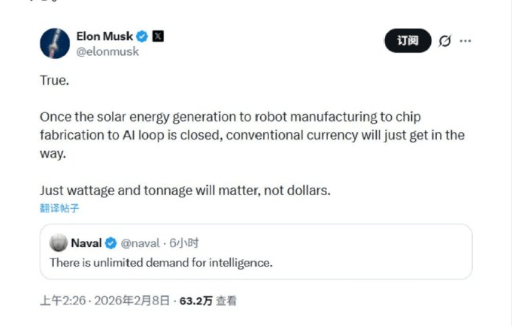This screenshot has height=326, width=512.
Task: Click the 上午2:26 · 2026年2月8日 timestamp
Action: point(105,301)
